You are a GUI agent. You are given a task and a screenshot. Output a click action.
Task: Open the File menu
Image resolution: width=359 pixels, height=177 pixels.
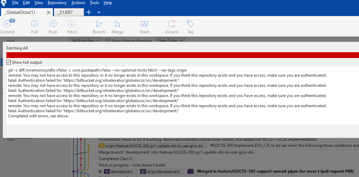[x=15, y=3]
